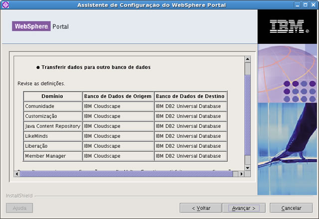Click IBM DB2 Universal Database in Customização row
Image resolution: width=319 pixels, height=219 pixels.
(x=190, y=116)
